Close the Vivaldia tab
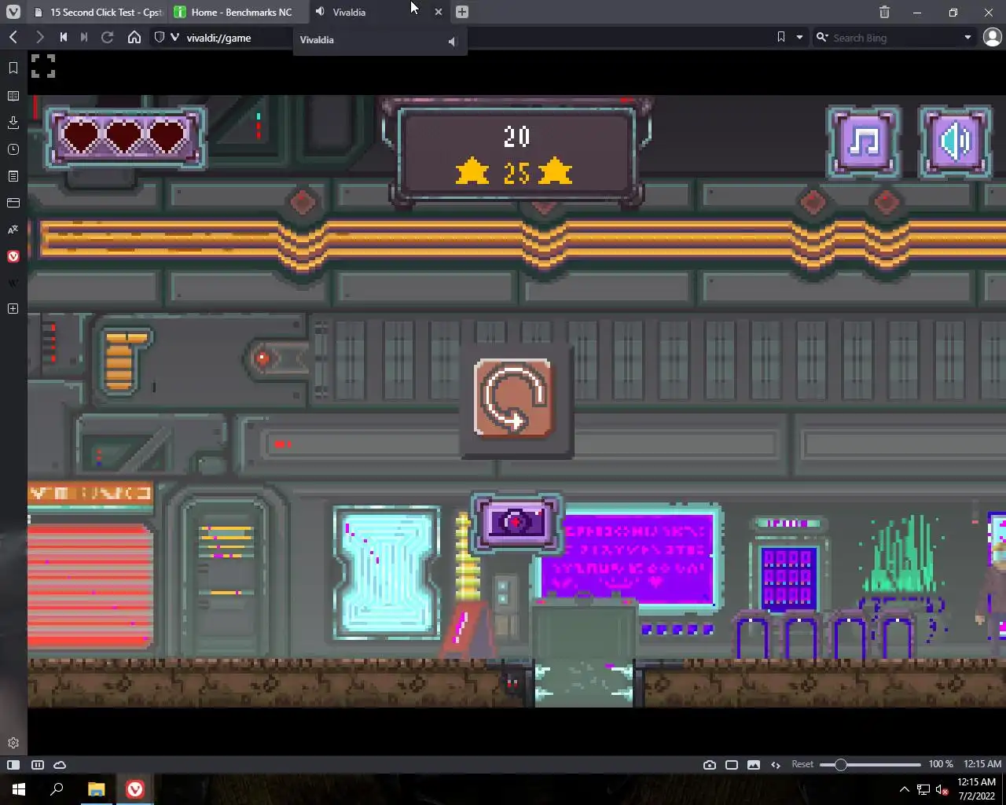The image size is (1006, 805). tap(439, 12)
